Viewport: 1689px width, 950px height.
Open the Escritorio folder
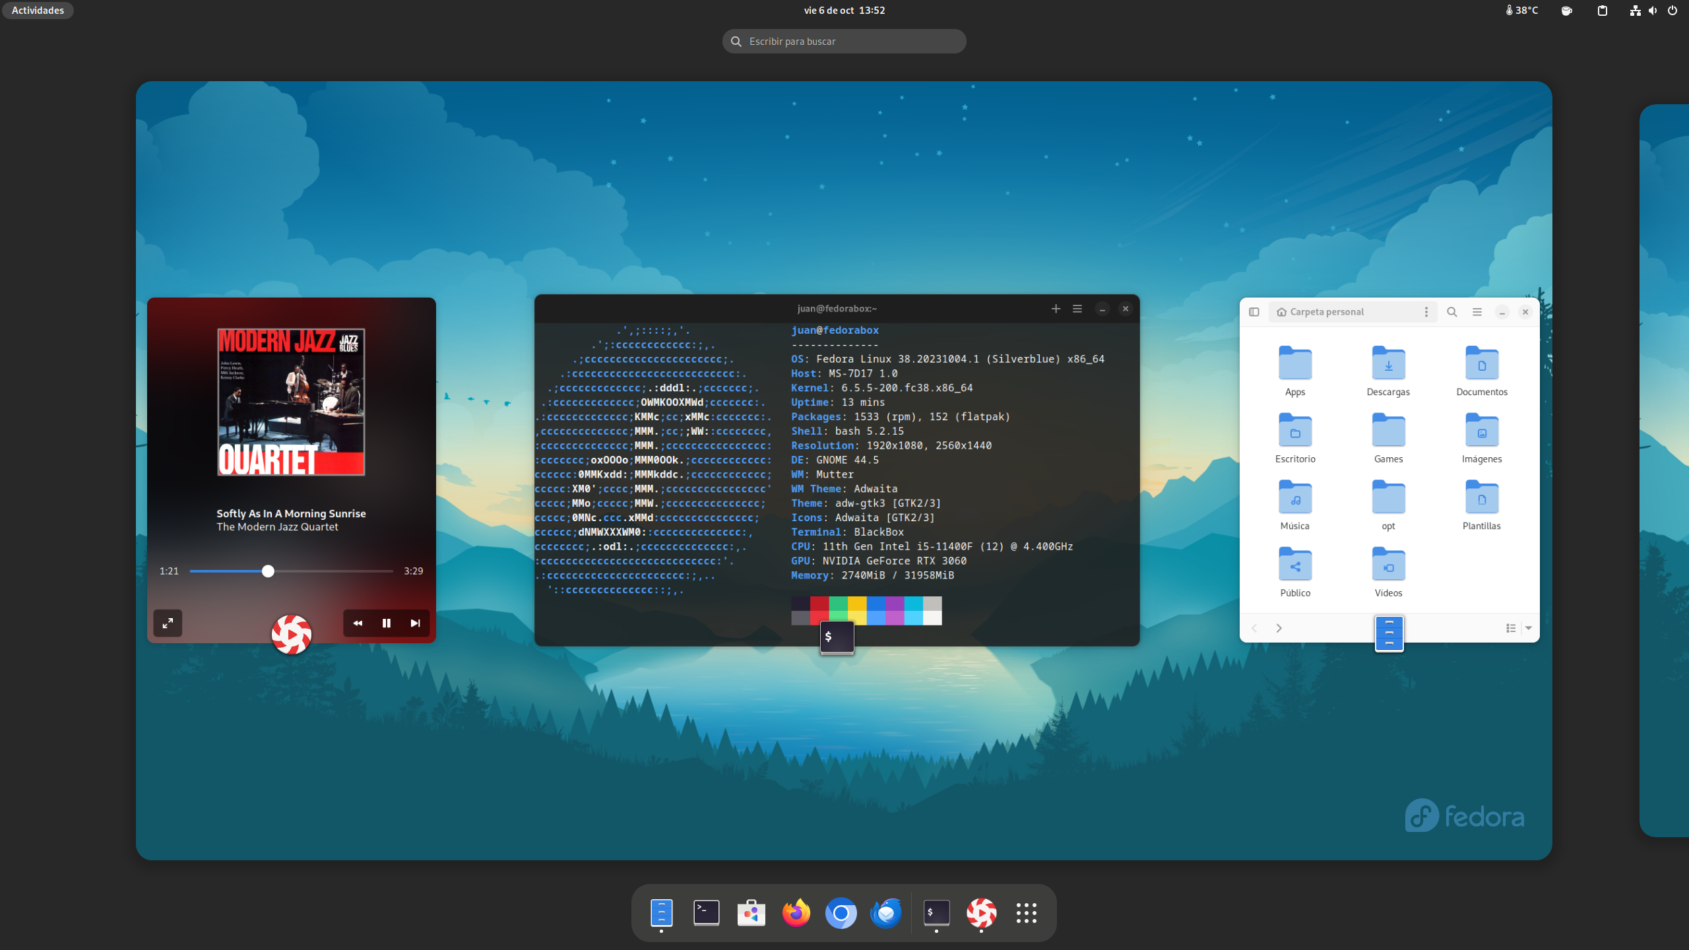coord(1295,438)
